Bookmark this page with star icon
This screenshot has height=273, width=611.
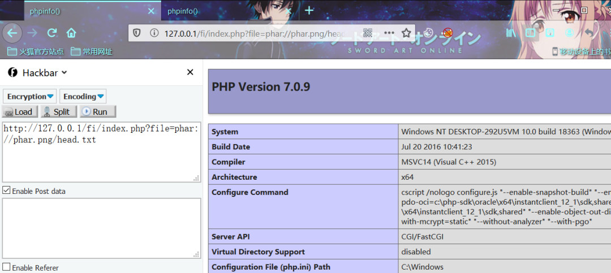tap(406, 33)
